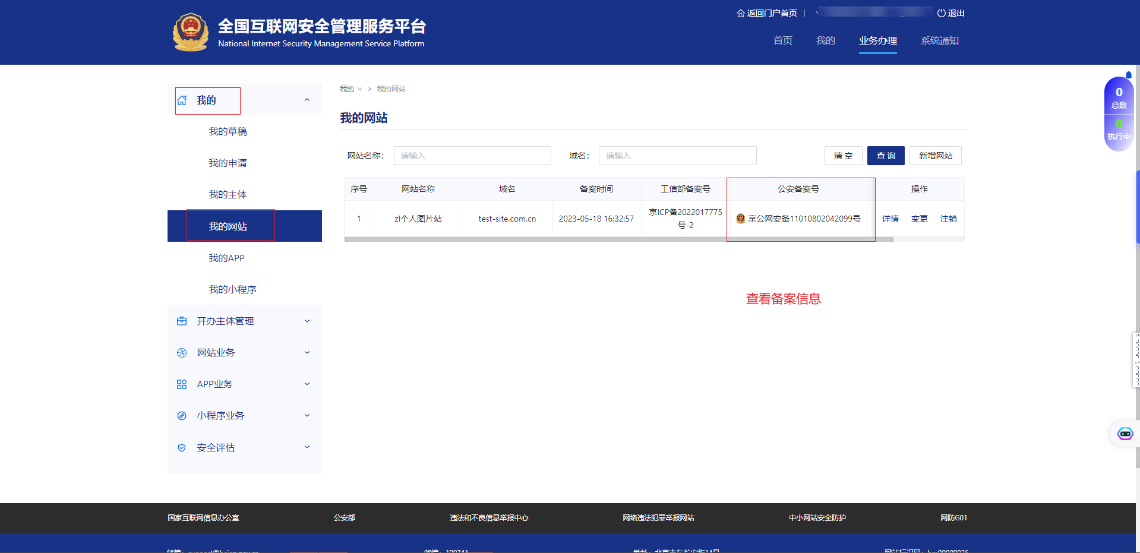This screenshot has height=553, width=1140.
Task: Click the shield icon for 安全评估
Action: [182, 448]
